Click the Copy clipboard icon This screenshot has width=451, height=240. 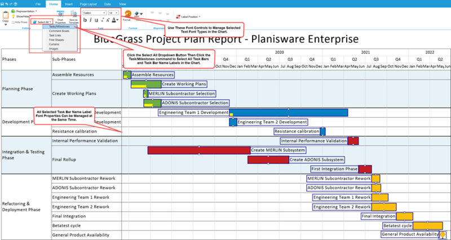[x=6, y=15]
